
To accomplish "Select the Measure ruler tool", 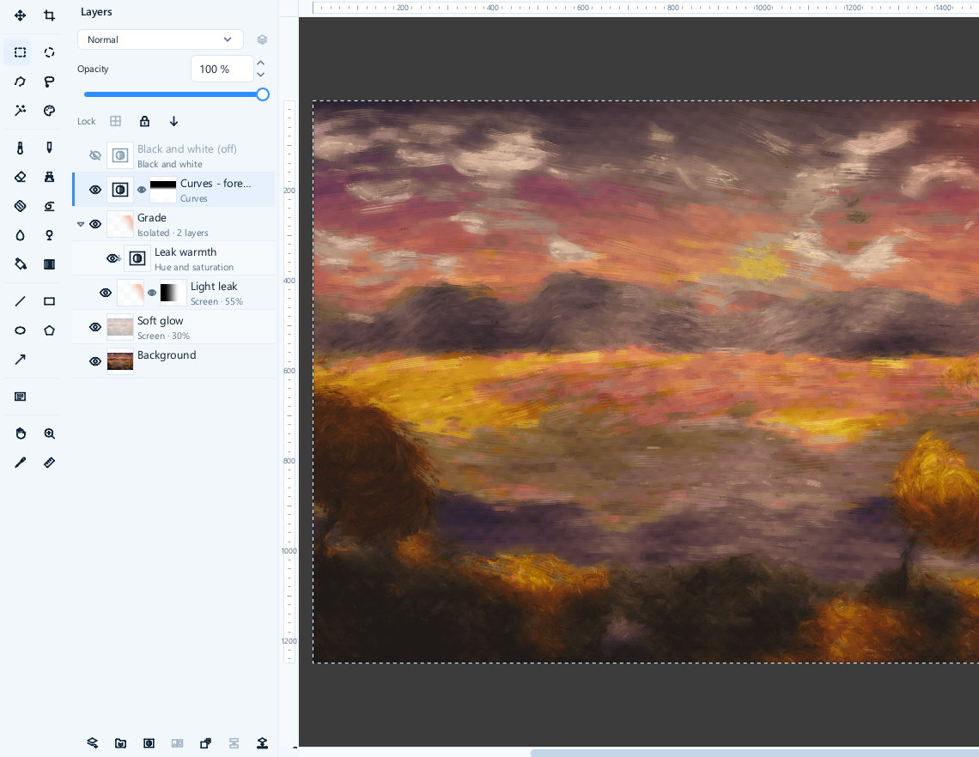I will pyautogui.click(x=49, y=463).
